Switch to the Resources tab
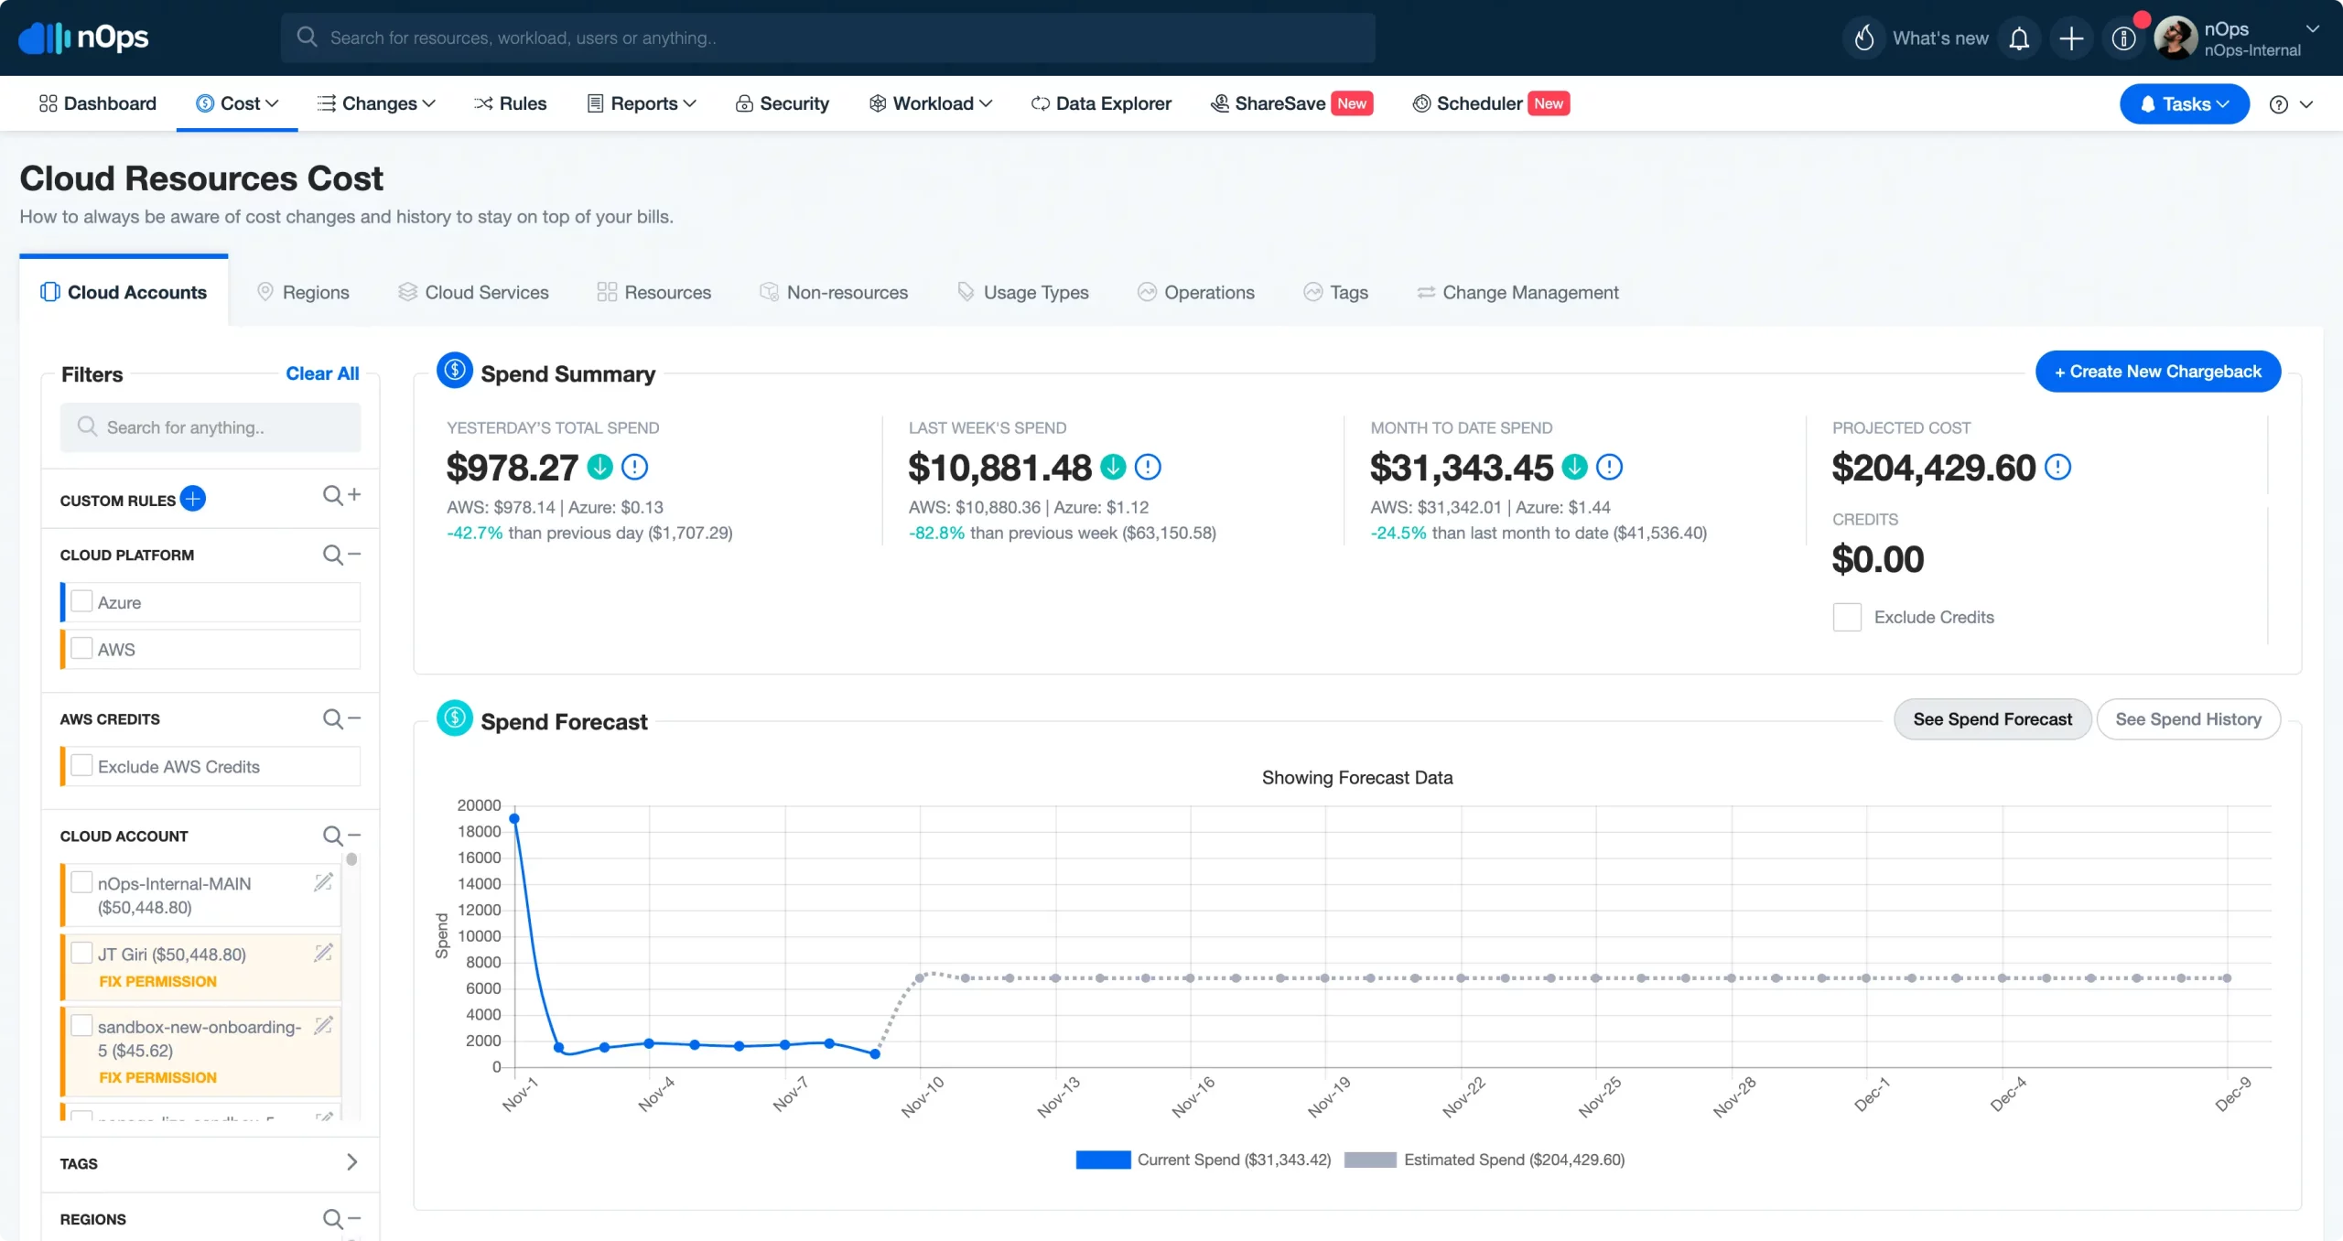 click(x=653, y=292)
